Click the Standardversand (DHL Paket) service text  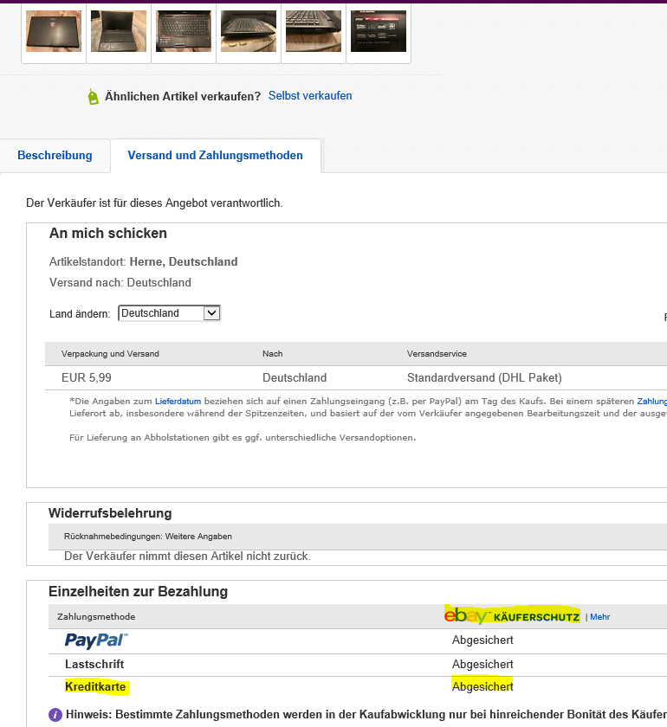484,377
